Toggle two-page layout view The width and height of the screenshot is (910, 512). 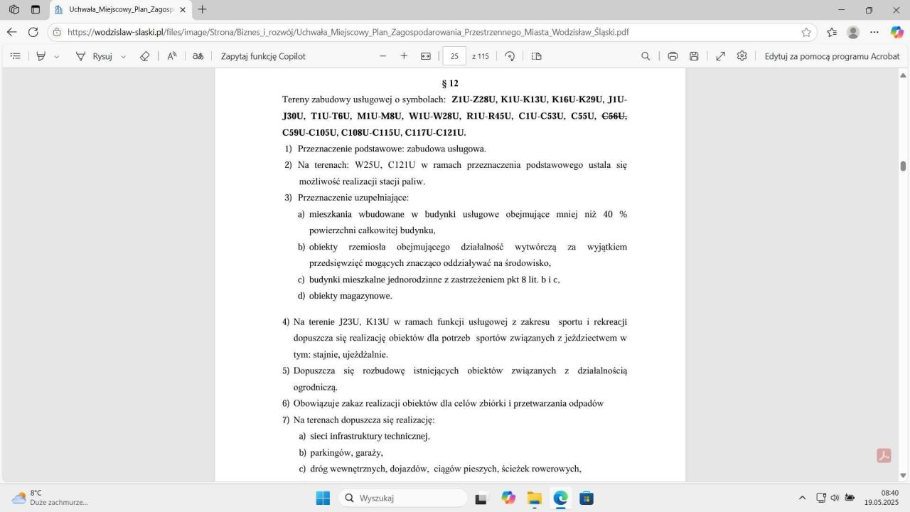[x=535, y=56]
